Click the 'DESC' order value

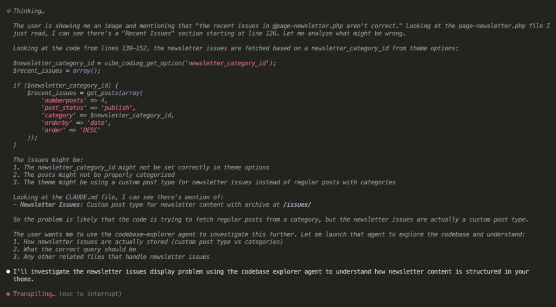coord(90,130)
